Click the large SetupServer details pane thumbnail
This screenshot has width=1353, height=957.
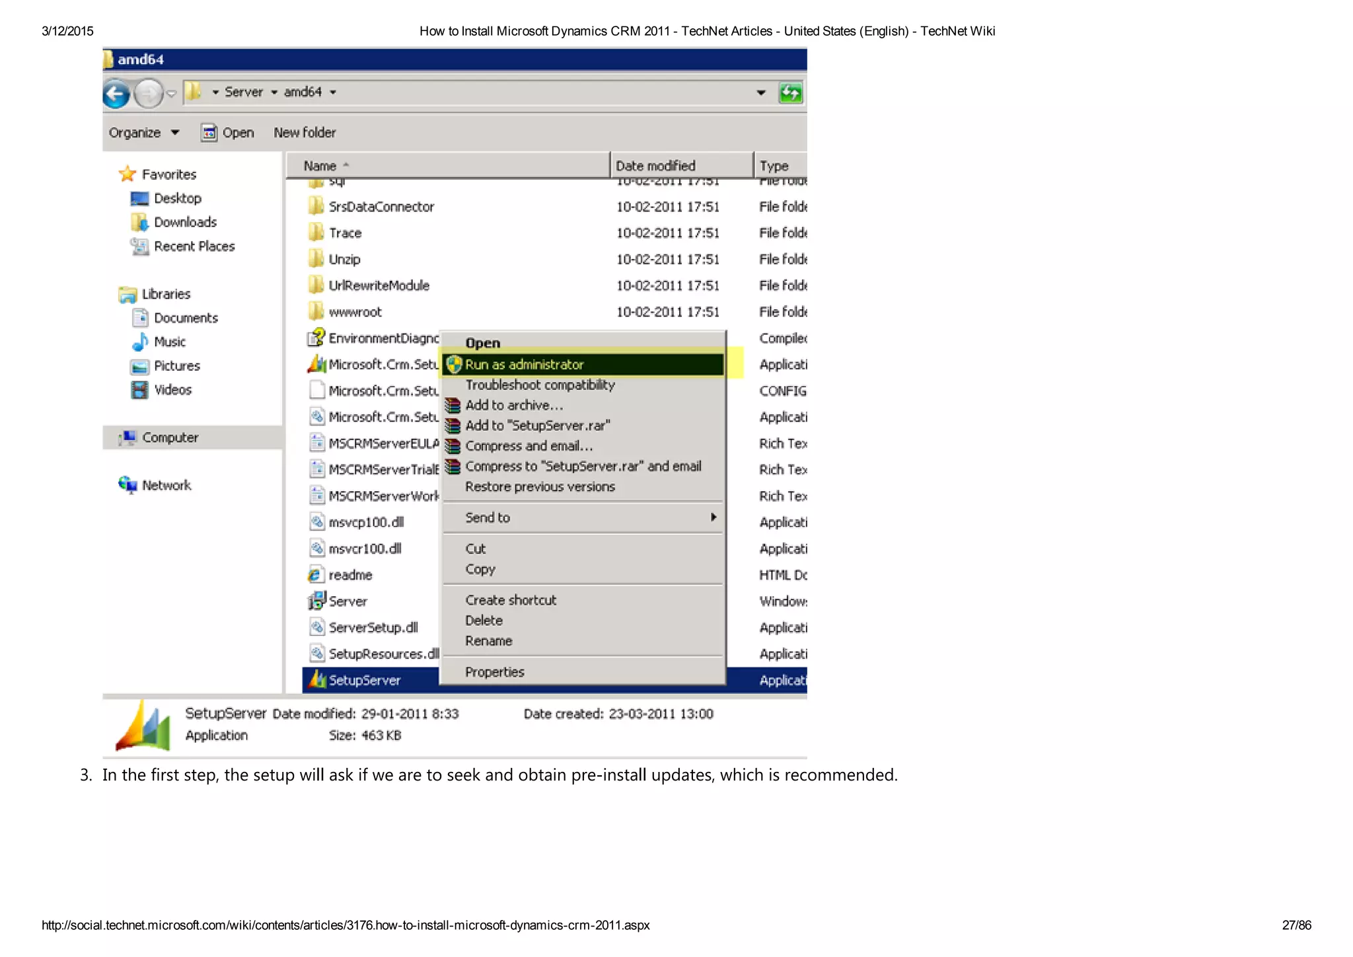point(143,726)
